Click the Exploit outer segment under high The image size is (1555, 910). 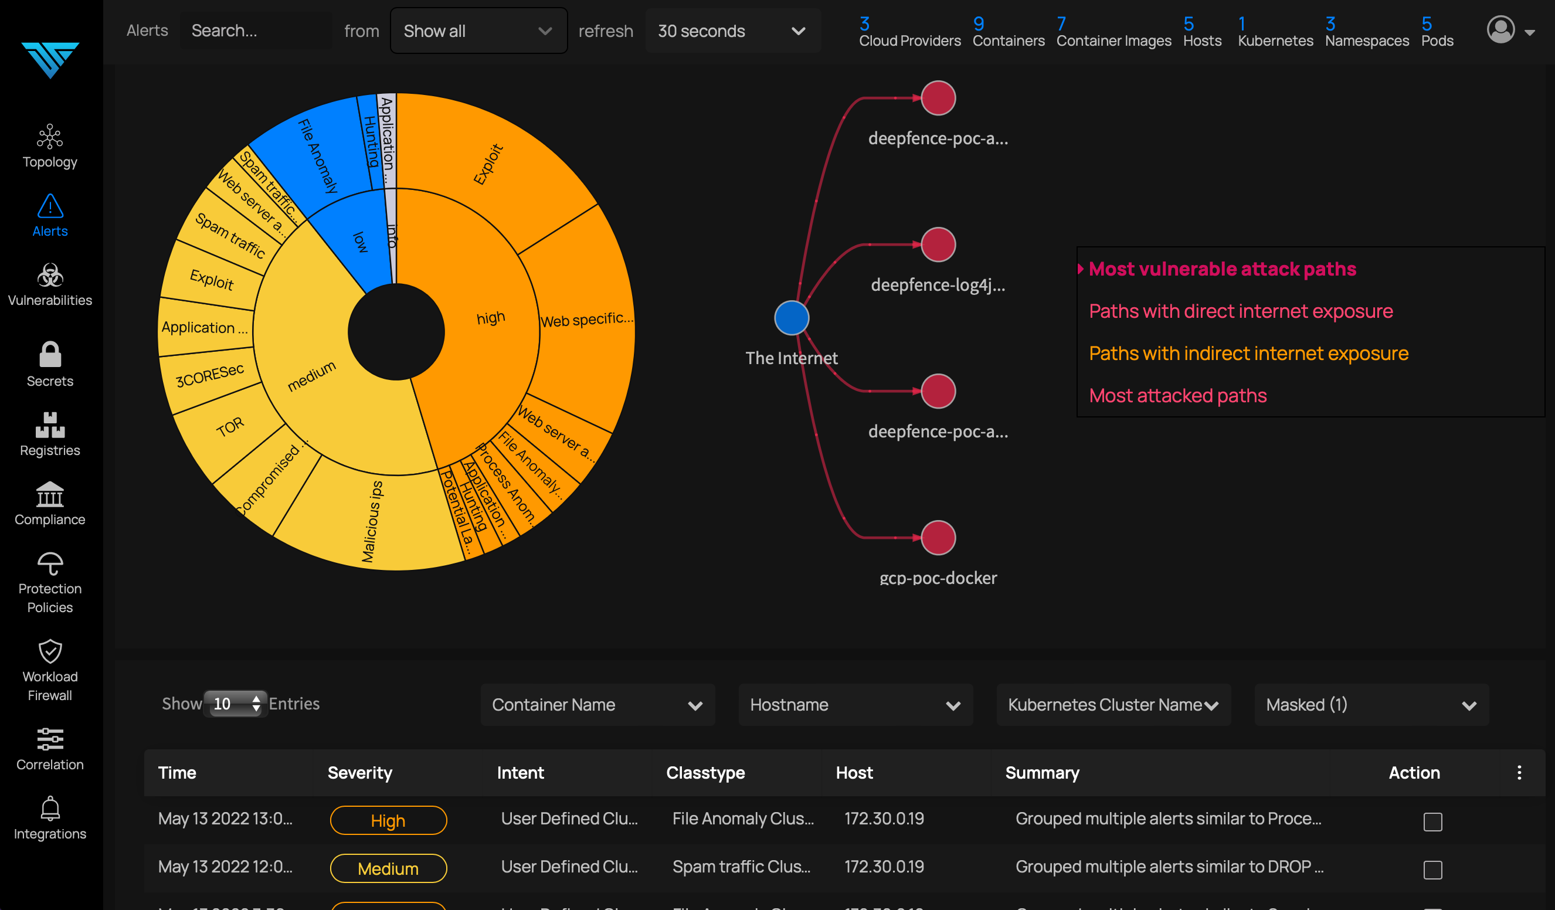(x=488, y=164)
